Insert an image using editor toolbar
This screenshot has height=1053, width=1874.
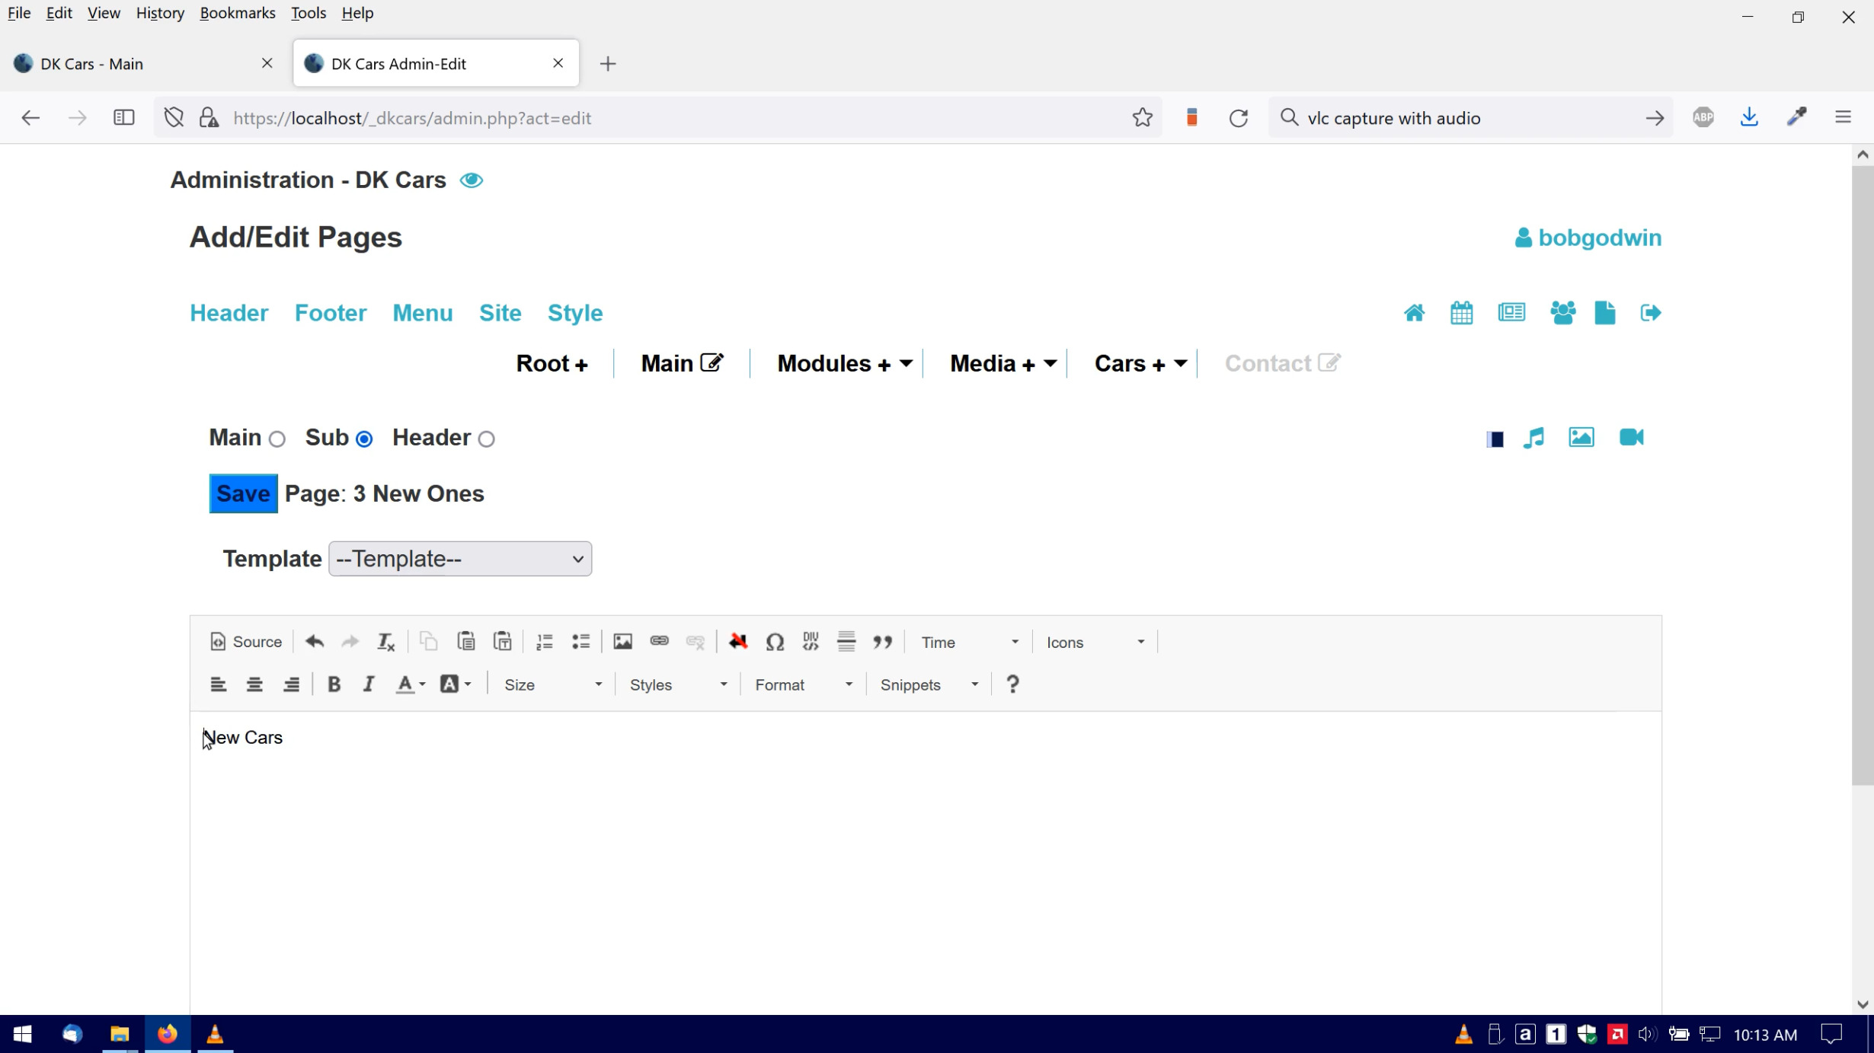pyautogui.click(x=622, y=642)
